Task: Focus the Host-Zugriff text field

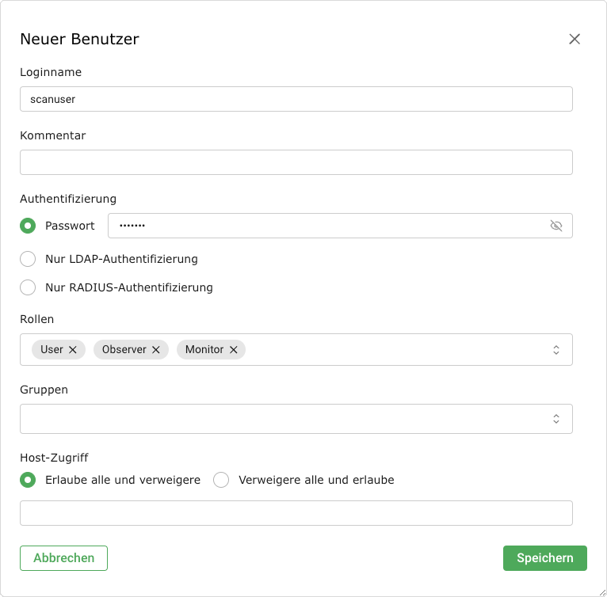Action: pyautogui.click(x=296, y=513)
